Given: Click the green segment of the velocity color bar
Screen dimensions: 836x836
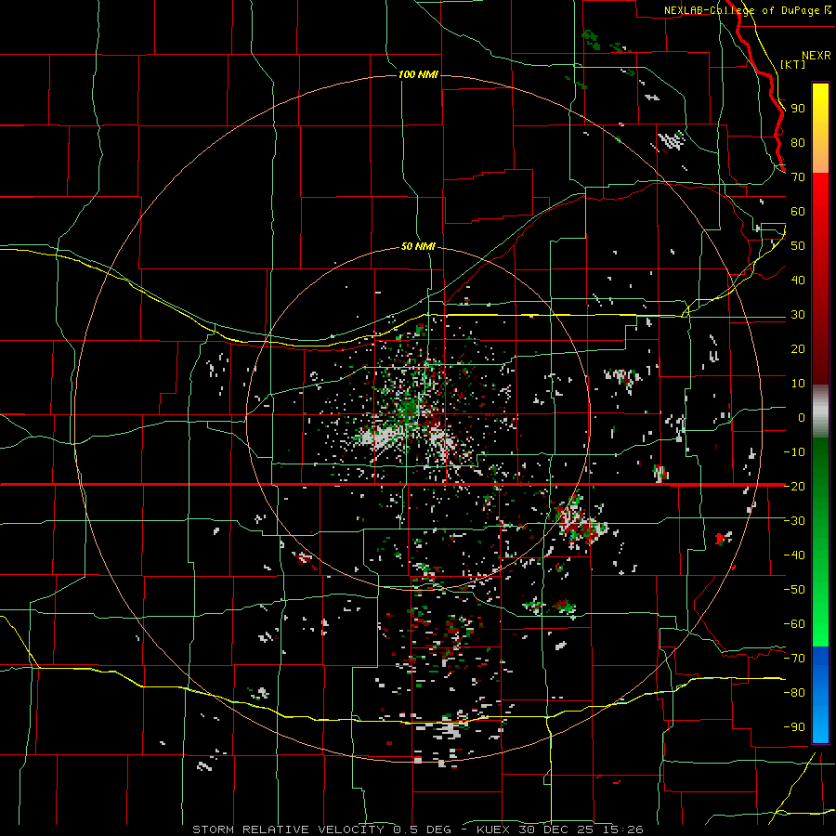Looking at the screenshot, I should click(820, 542).
